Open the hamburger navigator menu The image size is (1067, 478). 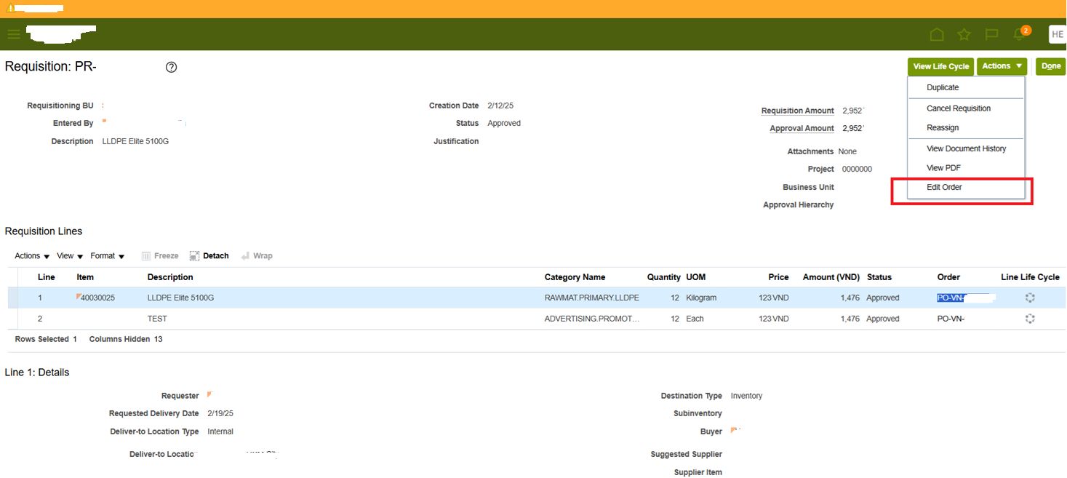point(14,34)
